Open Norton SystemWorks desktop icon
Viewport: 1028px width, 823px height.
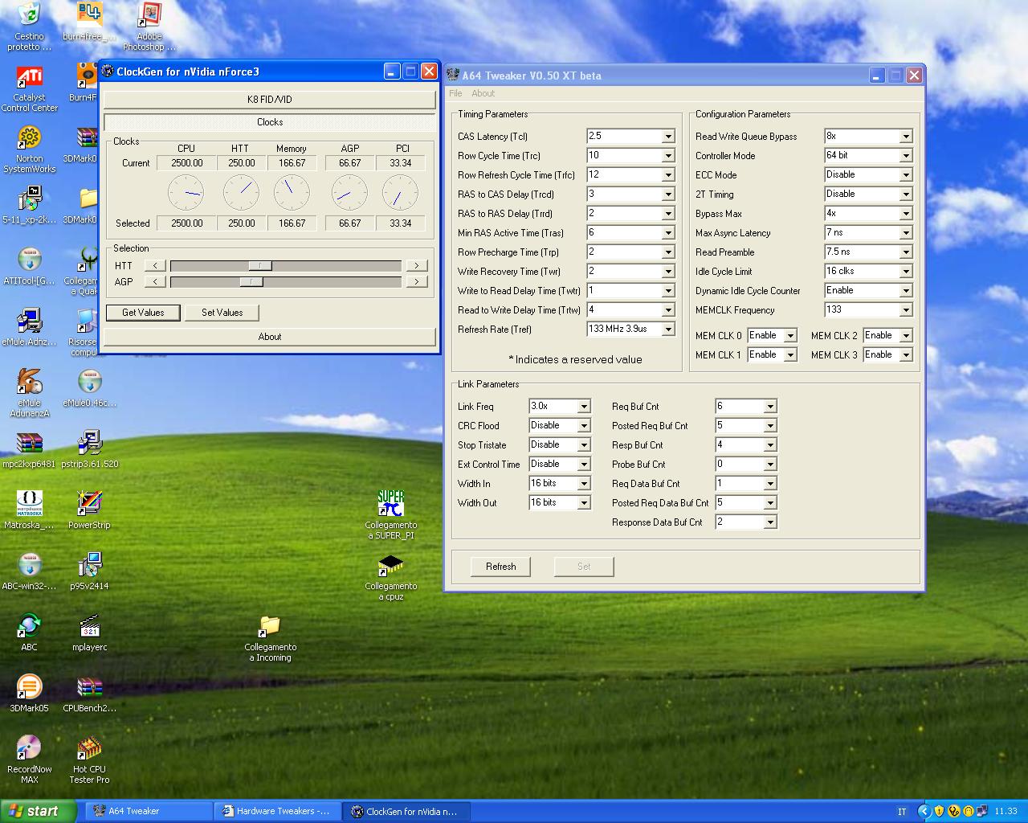click(29, 137)
